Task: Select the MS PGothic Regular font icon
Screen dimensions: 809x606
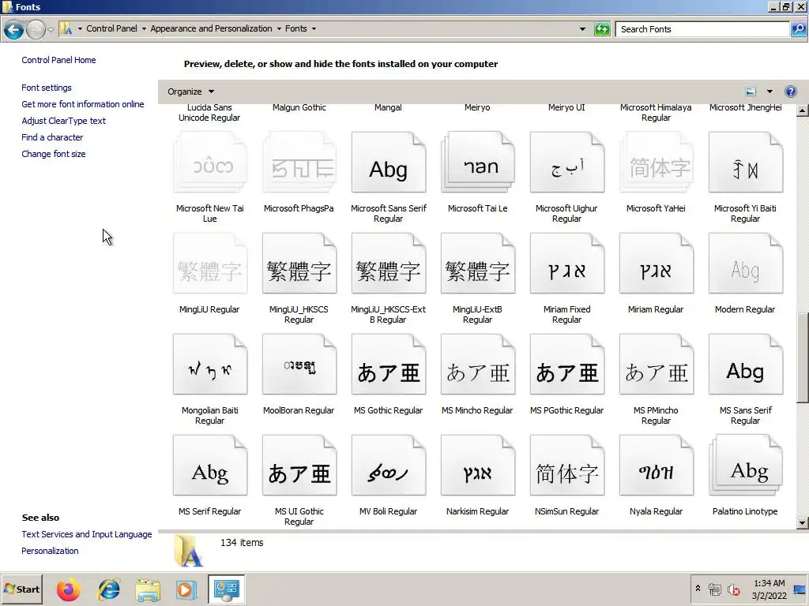Action: tap(567, 365)
